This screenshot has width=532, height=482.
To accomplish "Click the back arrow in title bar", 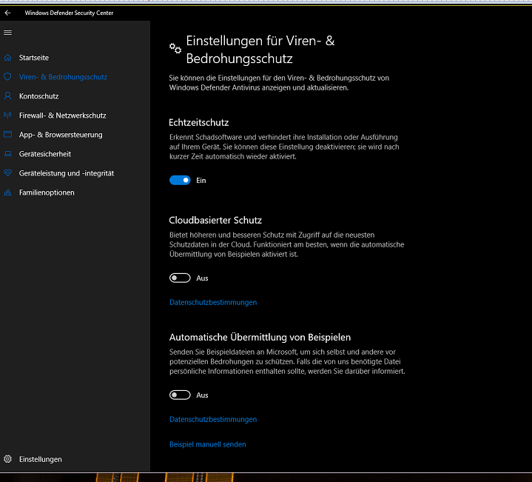I will (8, 13).
